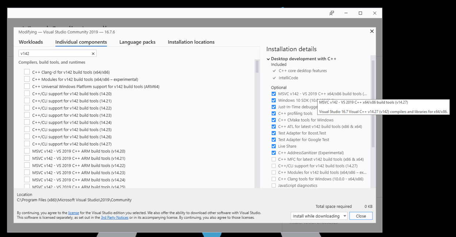Click into the v142 search field

[x=55, y=54]
